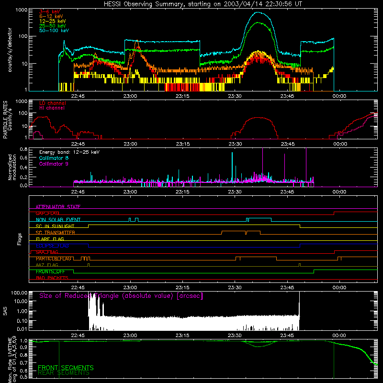Click the 1000 tick on the counts/s/detector axis

click(22, 10)
